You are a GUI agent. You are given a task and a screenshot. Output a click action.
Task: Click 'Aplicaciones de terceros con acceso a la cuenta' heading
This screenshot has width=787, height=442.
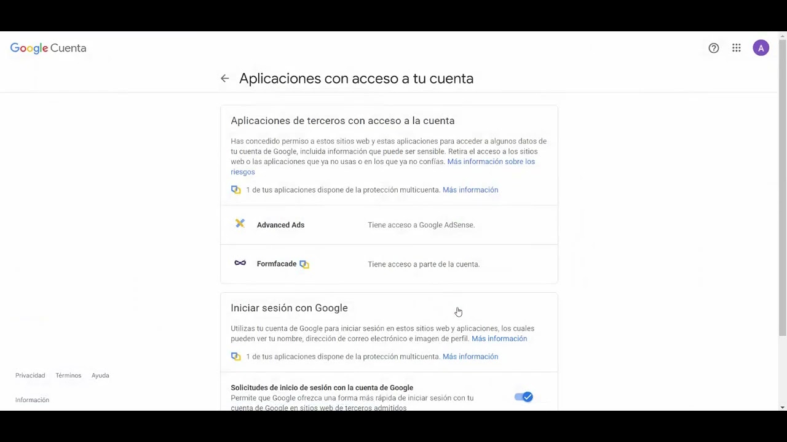tap(342, 121)
